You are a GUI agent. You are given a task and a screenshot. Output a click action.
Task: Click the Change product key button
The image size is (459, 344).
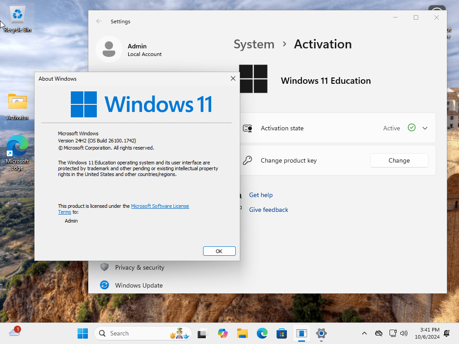pyautogui.click(x=399, y=160)
